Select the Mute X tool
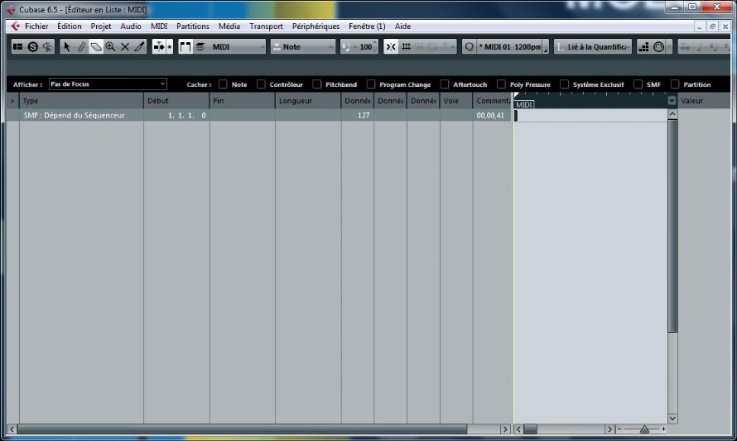The image size is (737, 441). 125,46
